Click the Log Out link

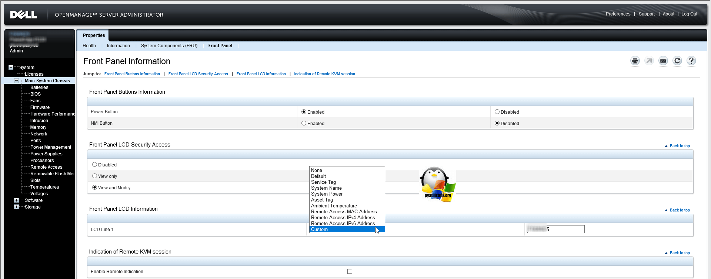pyautogui.click(x=689, y=14)
